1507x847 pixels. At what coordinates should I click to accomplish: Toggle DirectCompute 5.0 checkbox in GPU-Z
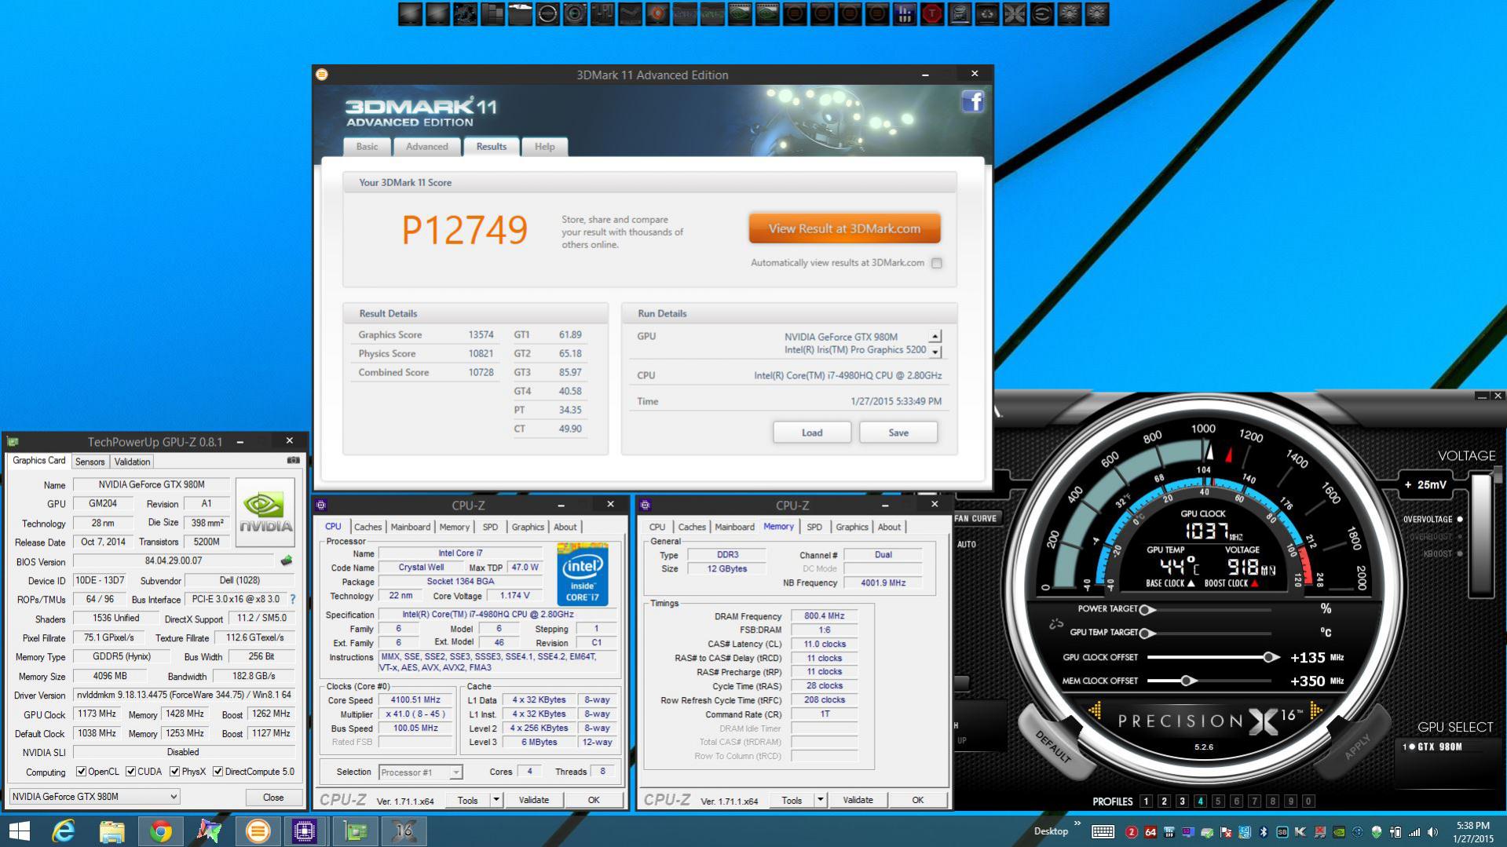tap(218, 772)
